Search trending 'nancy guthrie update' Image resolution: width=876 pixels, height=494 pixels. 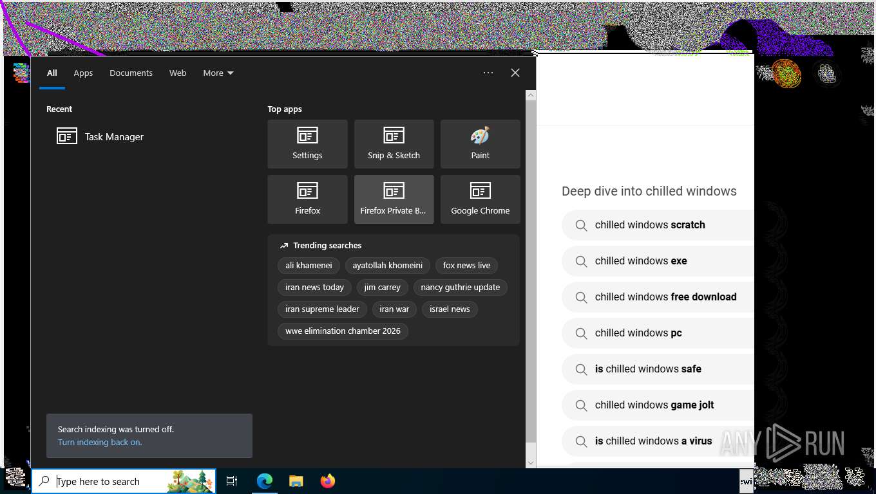[461, 287]
